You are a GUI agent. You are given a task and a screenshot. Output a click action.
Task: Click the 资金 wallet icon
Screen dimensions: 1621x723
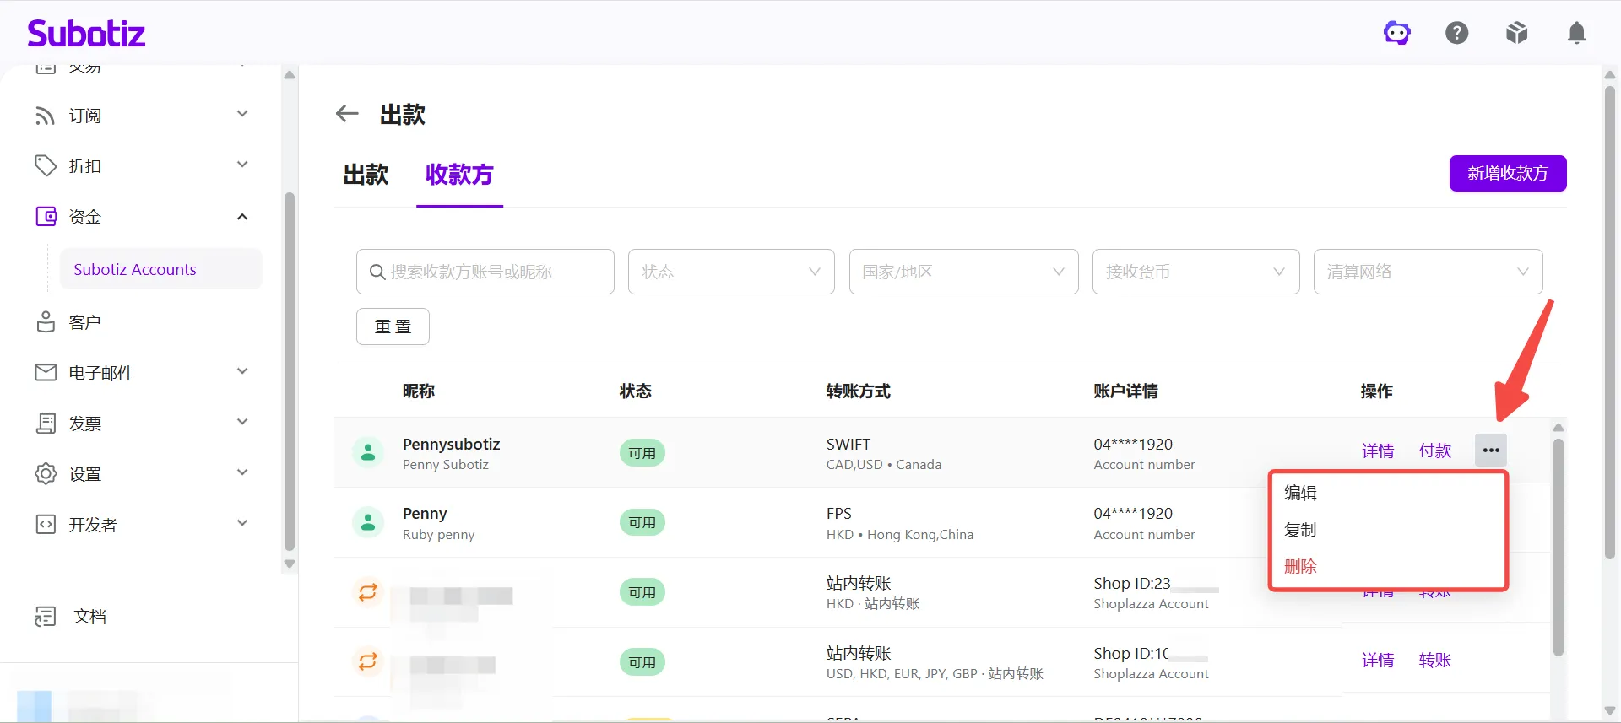click(x=46, y=217)
